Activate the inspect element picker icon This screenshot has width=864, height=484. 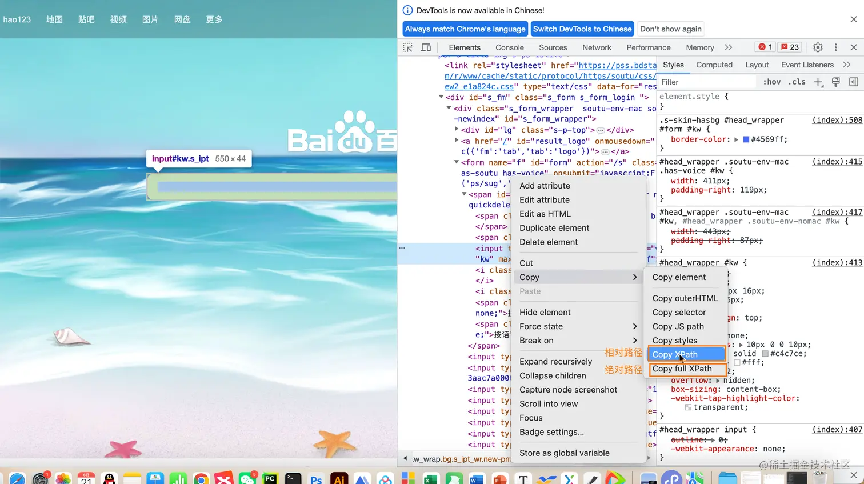tap(407, 47)
